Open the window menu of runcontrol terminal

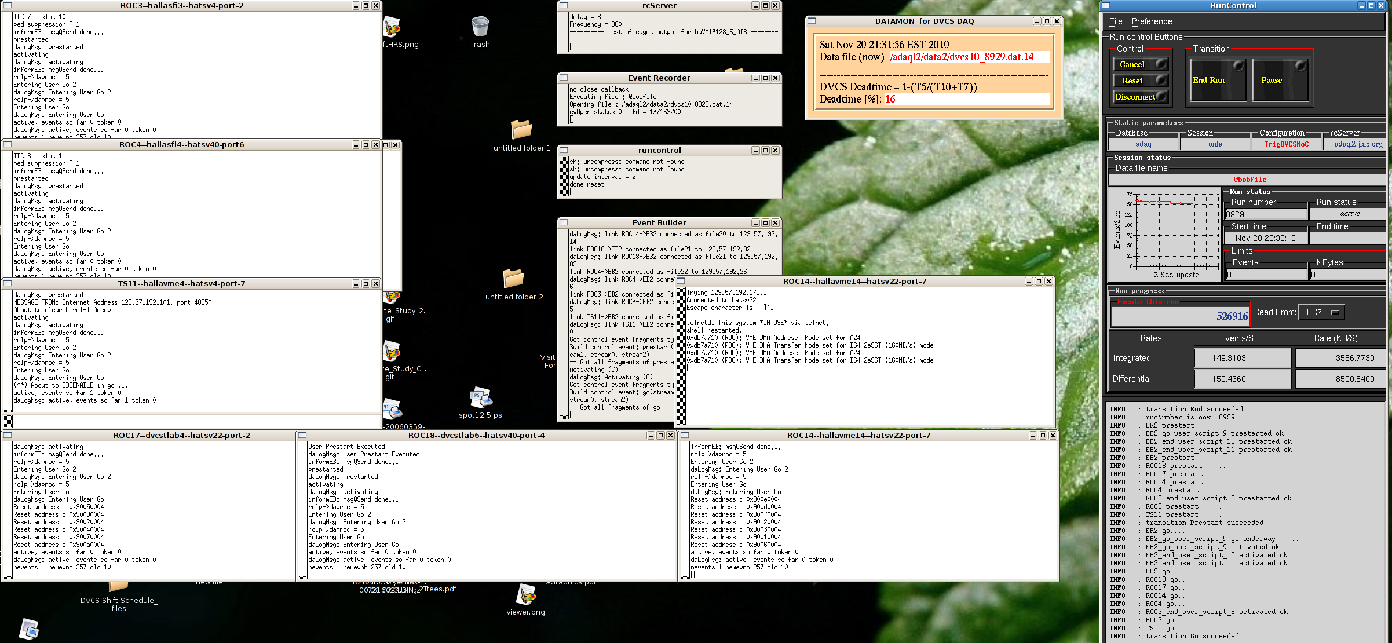564,150
